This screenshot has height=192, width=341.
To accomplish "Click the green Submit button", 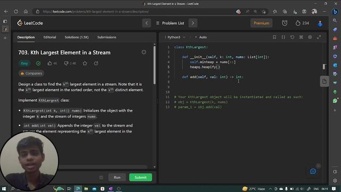I will tap(141, 178).
